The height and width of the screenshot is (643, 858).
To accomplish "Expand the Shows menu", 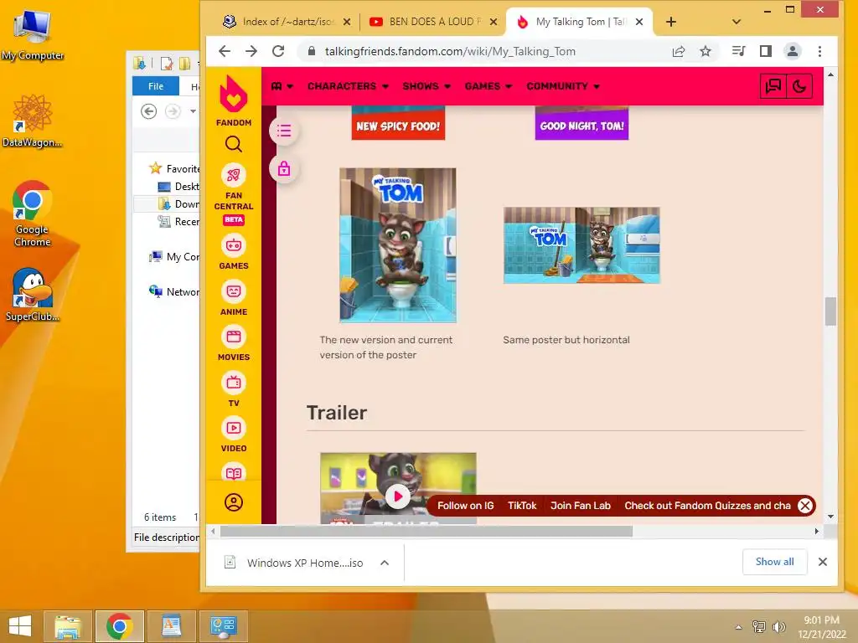I will [426, 86].
